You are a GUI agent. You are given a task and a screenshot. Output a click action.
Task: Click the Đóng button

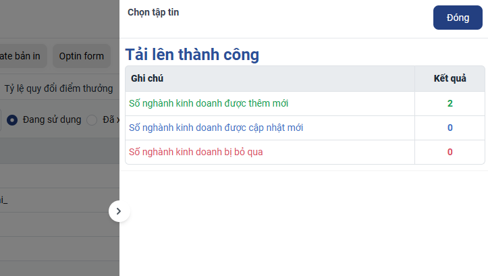458,18
